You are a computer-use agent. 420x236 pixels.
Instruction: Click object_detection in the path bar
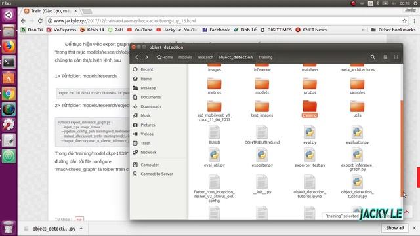tap(236, 57)
